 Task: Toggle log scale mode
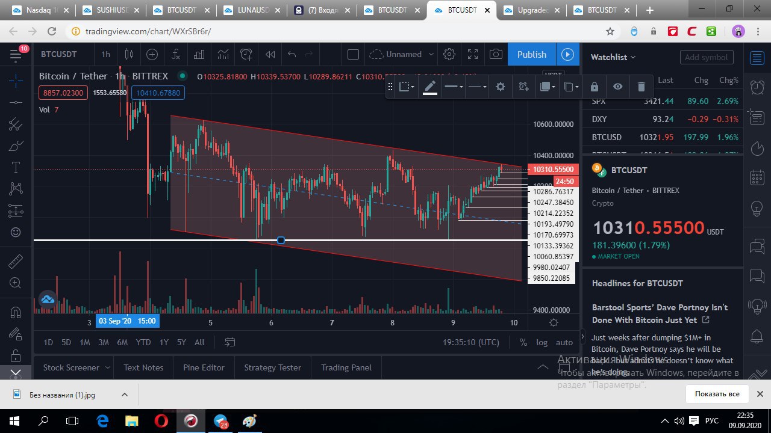coord(542,342)
